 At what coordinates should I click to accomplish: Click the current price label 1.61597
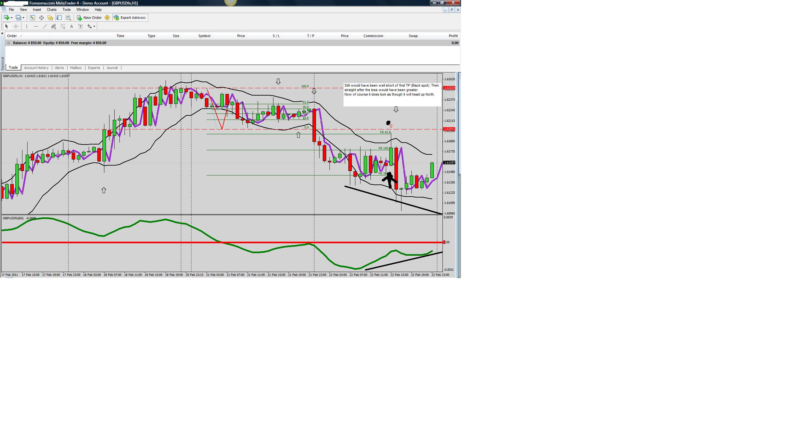click(449, 163)
